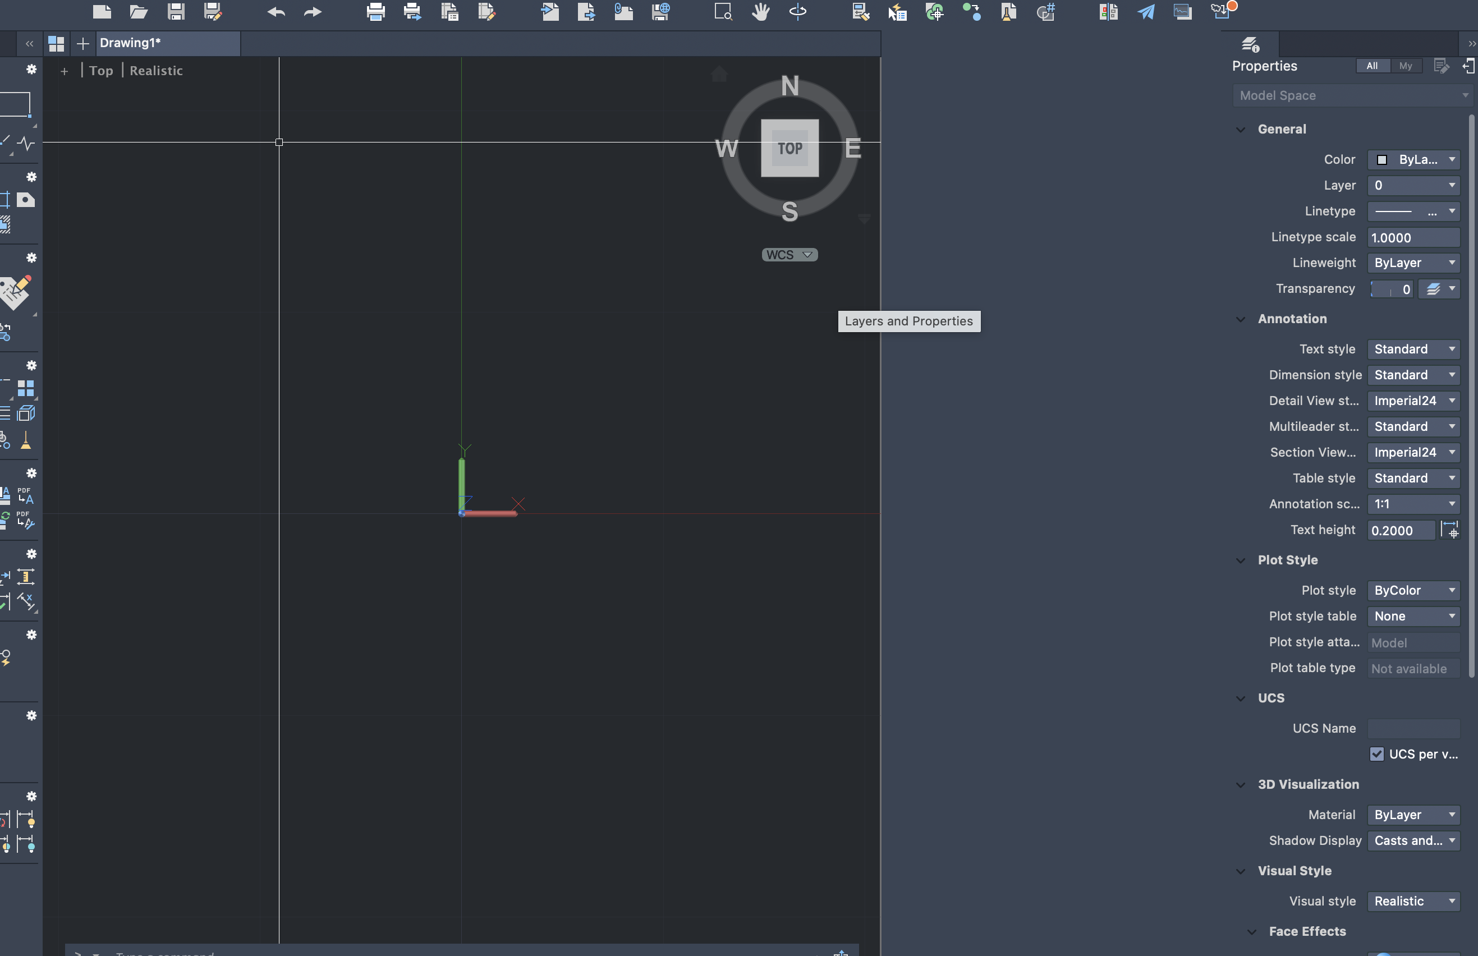Screen dimensions: 1478x956
Task: Toggle the UCS per viewport checkbox
Action: point(1377,754)
